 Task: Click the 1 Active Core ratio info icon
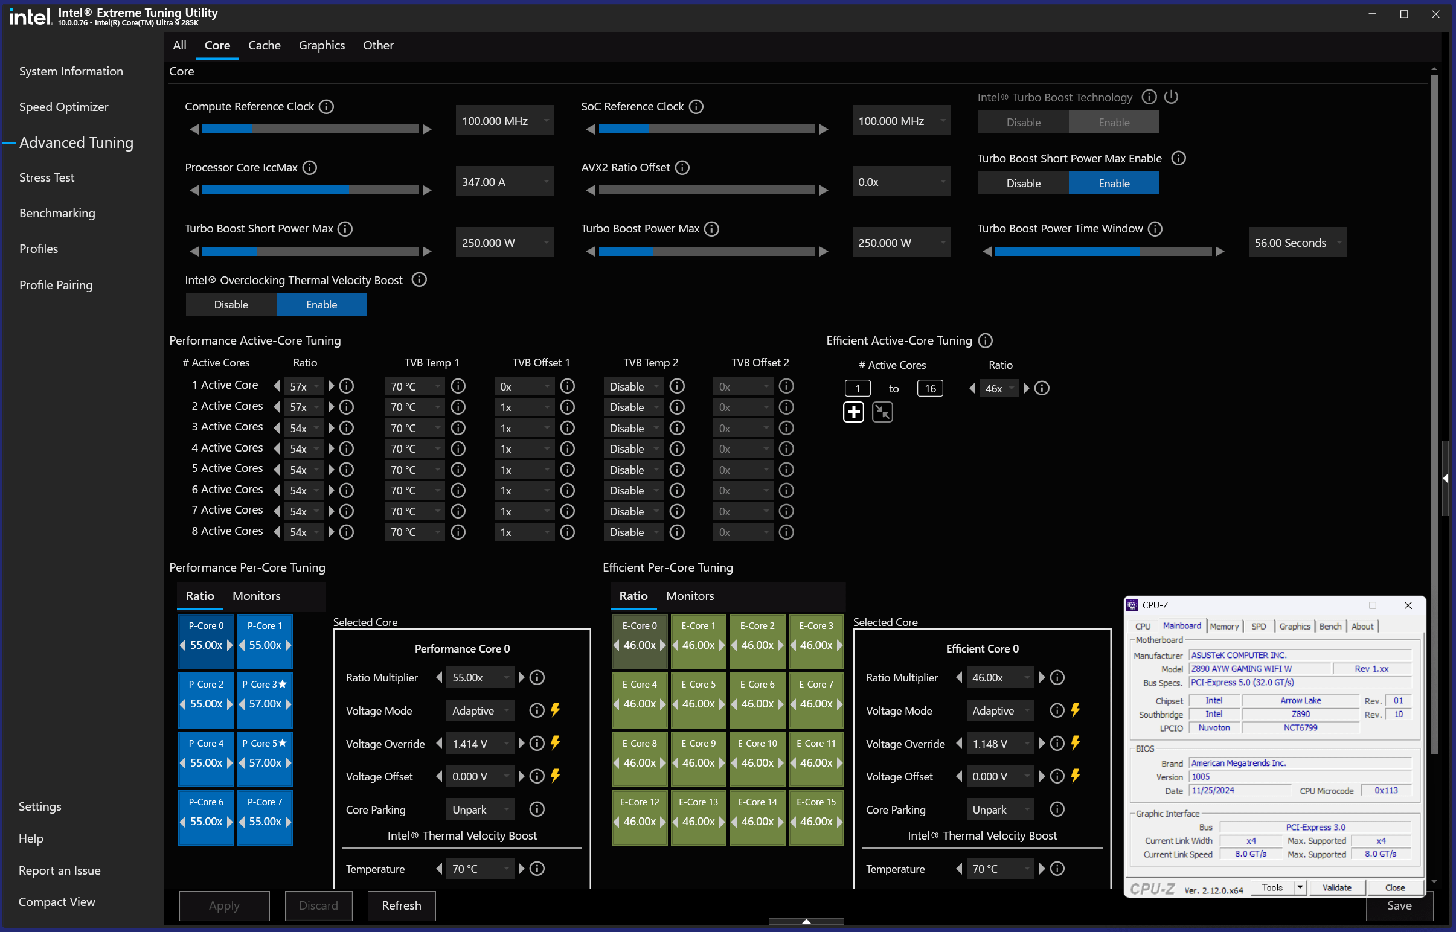click(346, 386)
